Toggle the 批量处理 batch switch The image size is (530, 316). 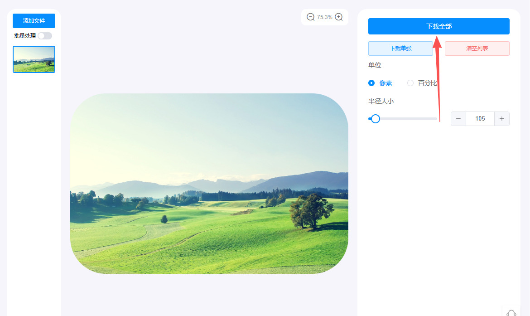45,36
